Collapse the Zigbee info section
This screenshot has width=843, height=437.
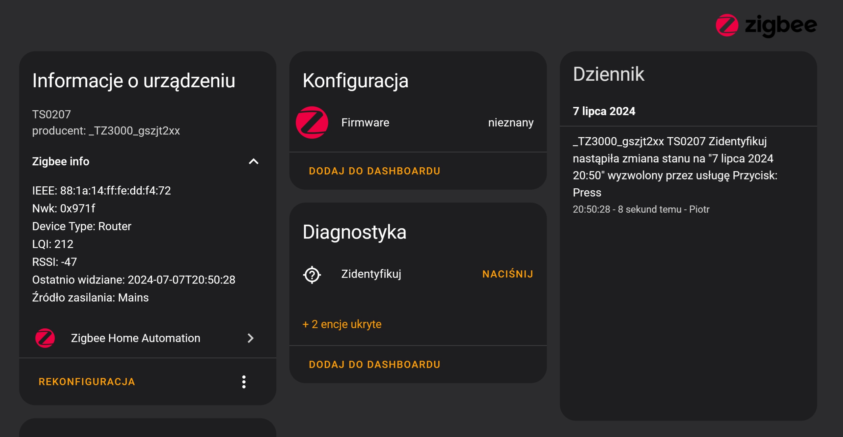(x=253, y=161)
